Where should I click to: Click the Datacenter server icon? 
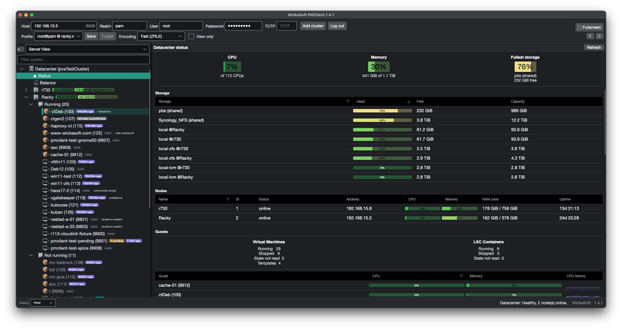coord(31,69)
